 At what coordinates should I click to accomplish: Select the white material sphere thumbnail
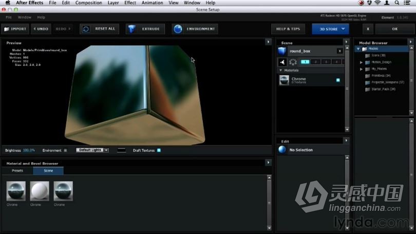pyautogui.click(x=40, y=191)
